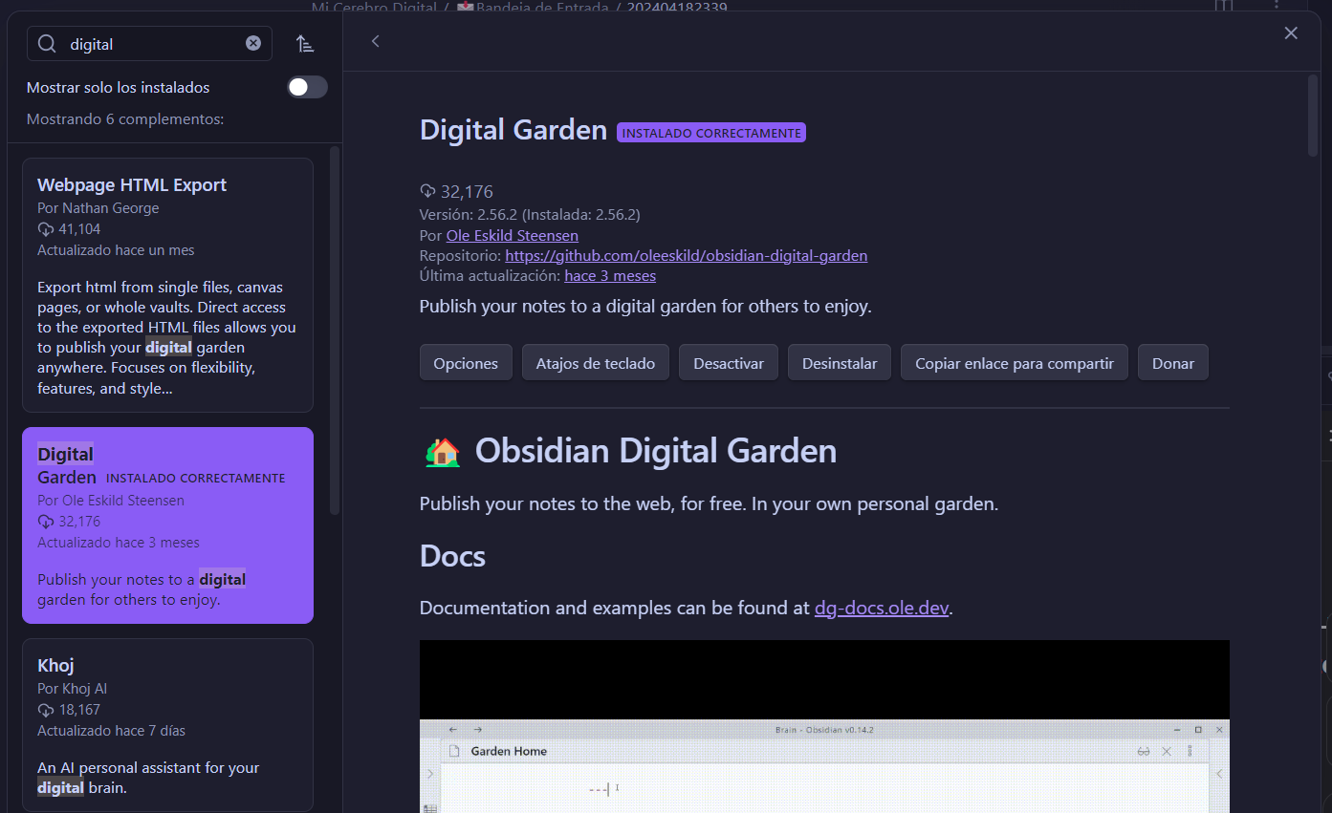Image resolution: width=1332 pixels, height=813 pixels.
Task: Click "Mostrando 6 complementos:" text
Action: coord(125,119)
